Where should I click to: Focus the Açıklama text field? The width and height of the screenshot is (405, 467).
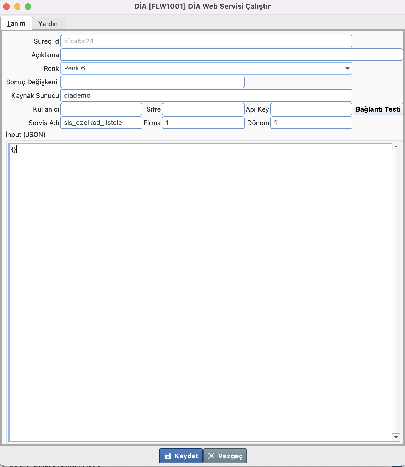pos(231,55)
